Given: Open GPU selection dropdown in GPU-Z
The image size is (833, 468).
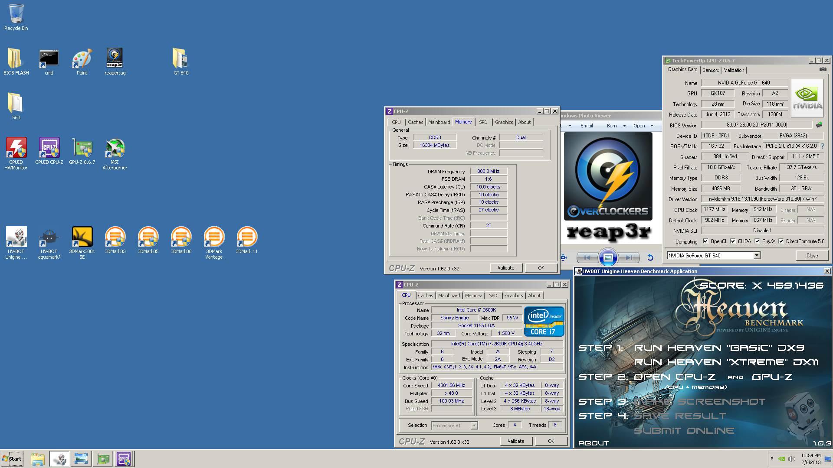Looking at the screenshot, I should (757, 255).
